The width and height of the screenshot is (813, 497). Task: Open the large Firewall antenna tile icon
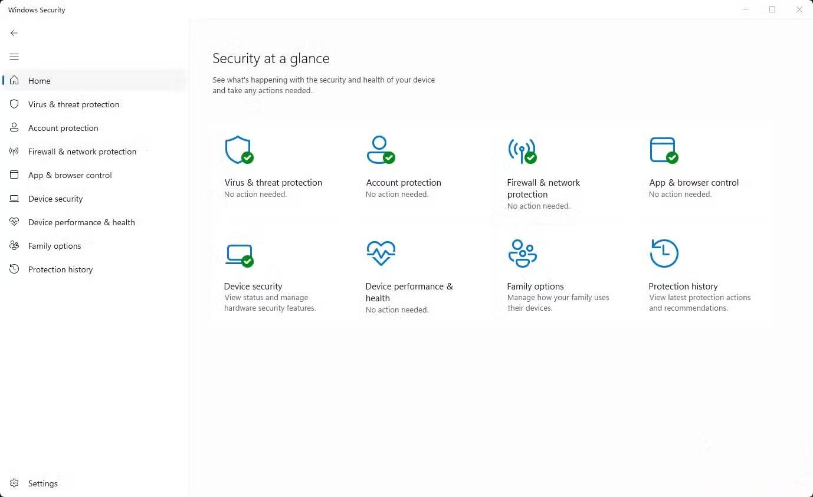point(522,151)
